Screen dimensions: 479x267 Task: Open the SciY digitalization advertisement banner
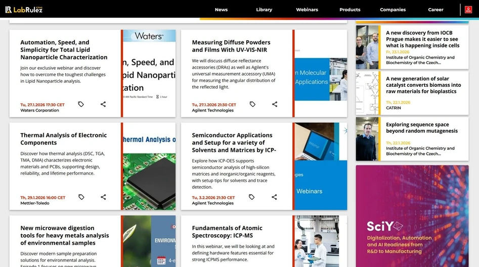click(412, 216)
